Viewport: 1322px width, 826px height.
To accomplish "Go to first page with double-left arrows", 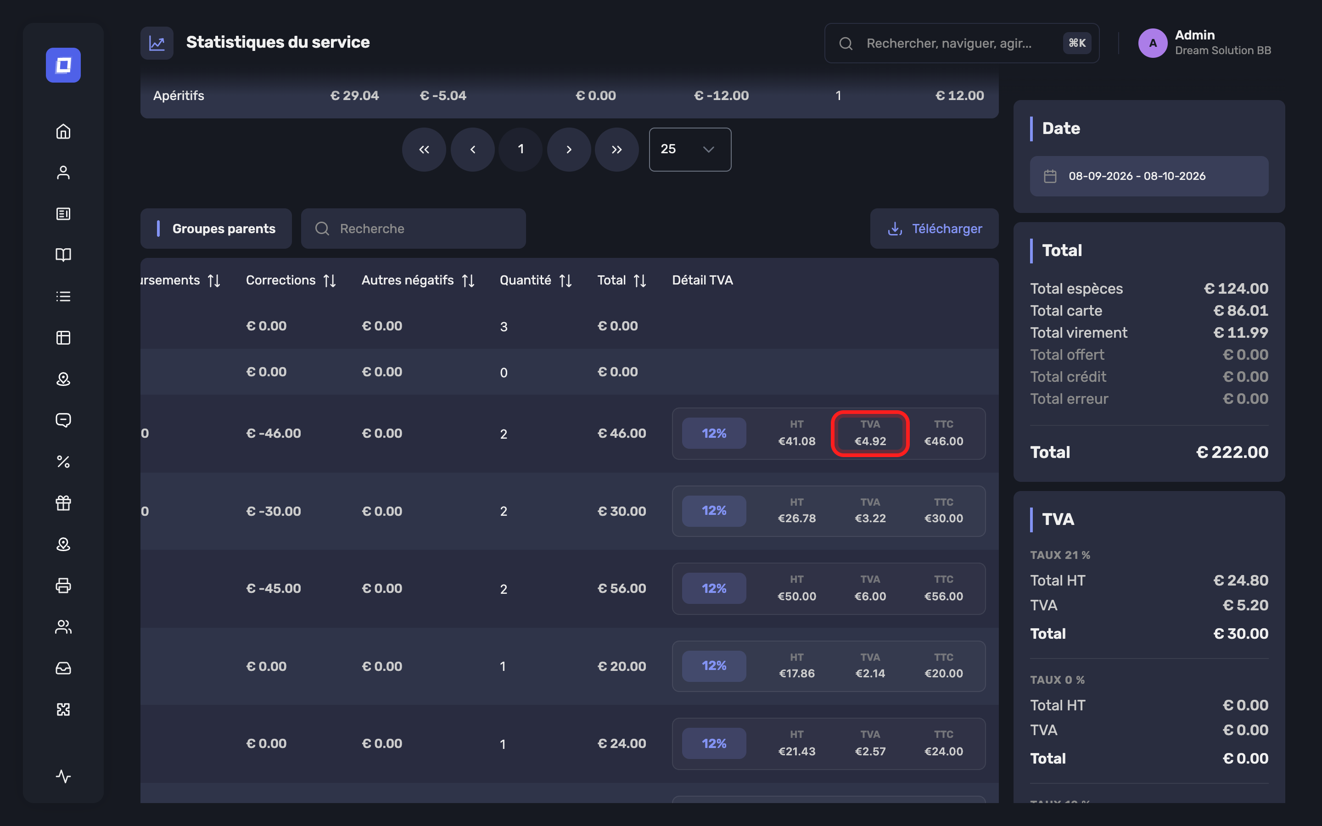I will [424, 149].
